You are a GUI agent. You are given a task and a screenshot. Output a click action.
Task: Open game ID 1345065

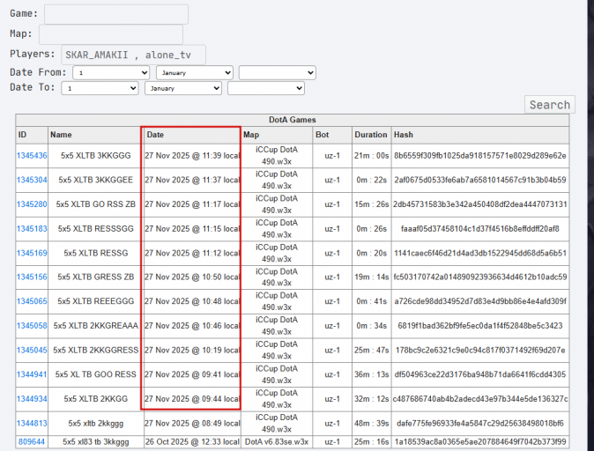click(x=32, y=301)
